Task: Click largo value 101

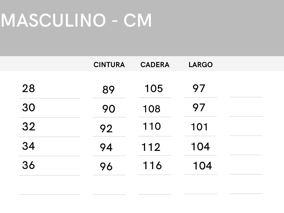Action: tap(199, 127)
